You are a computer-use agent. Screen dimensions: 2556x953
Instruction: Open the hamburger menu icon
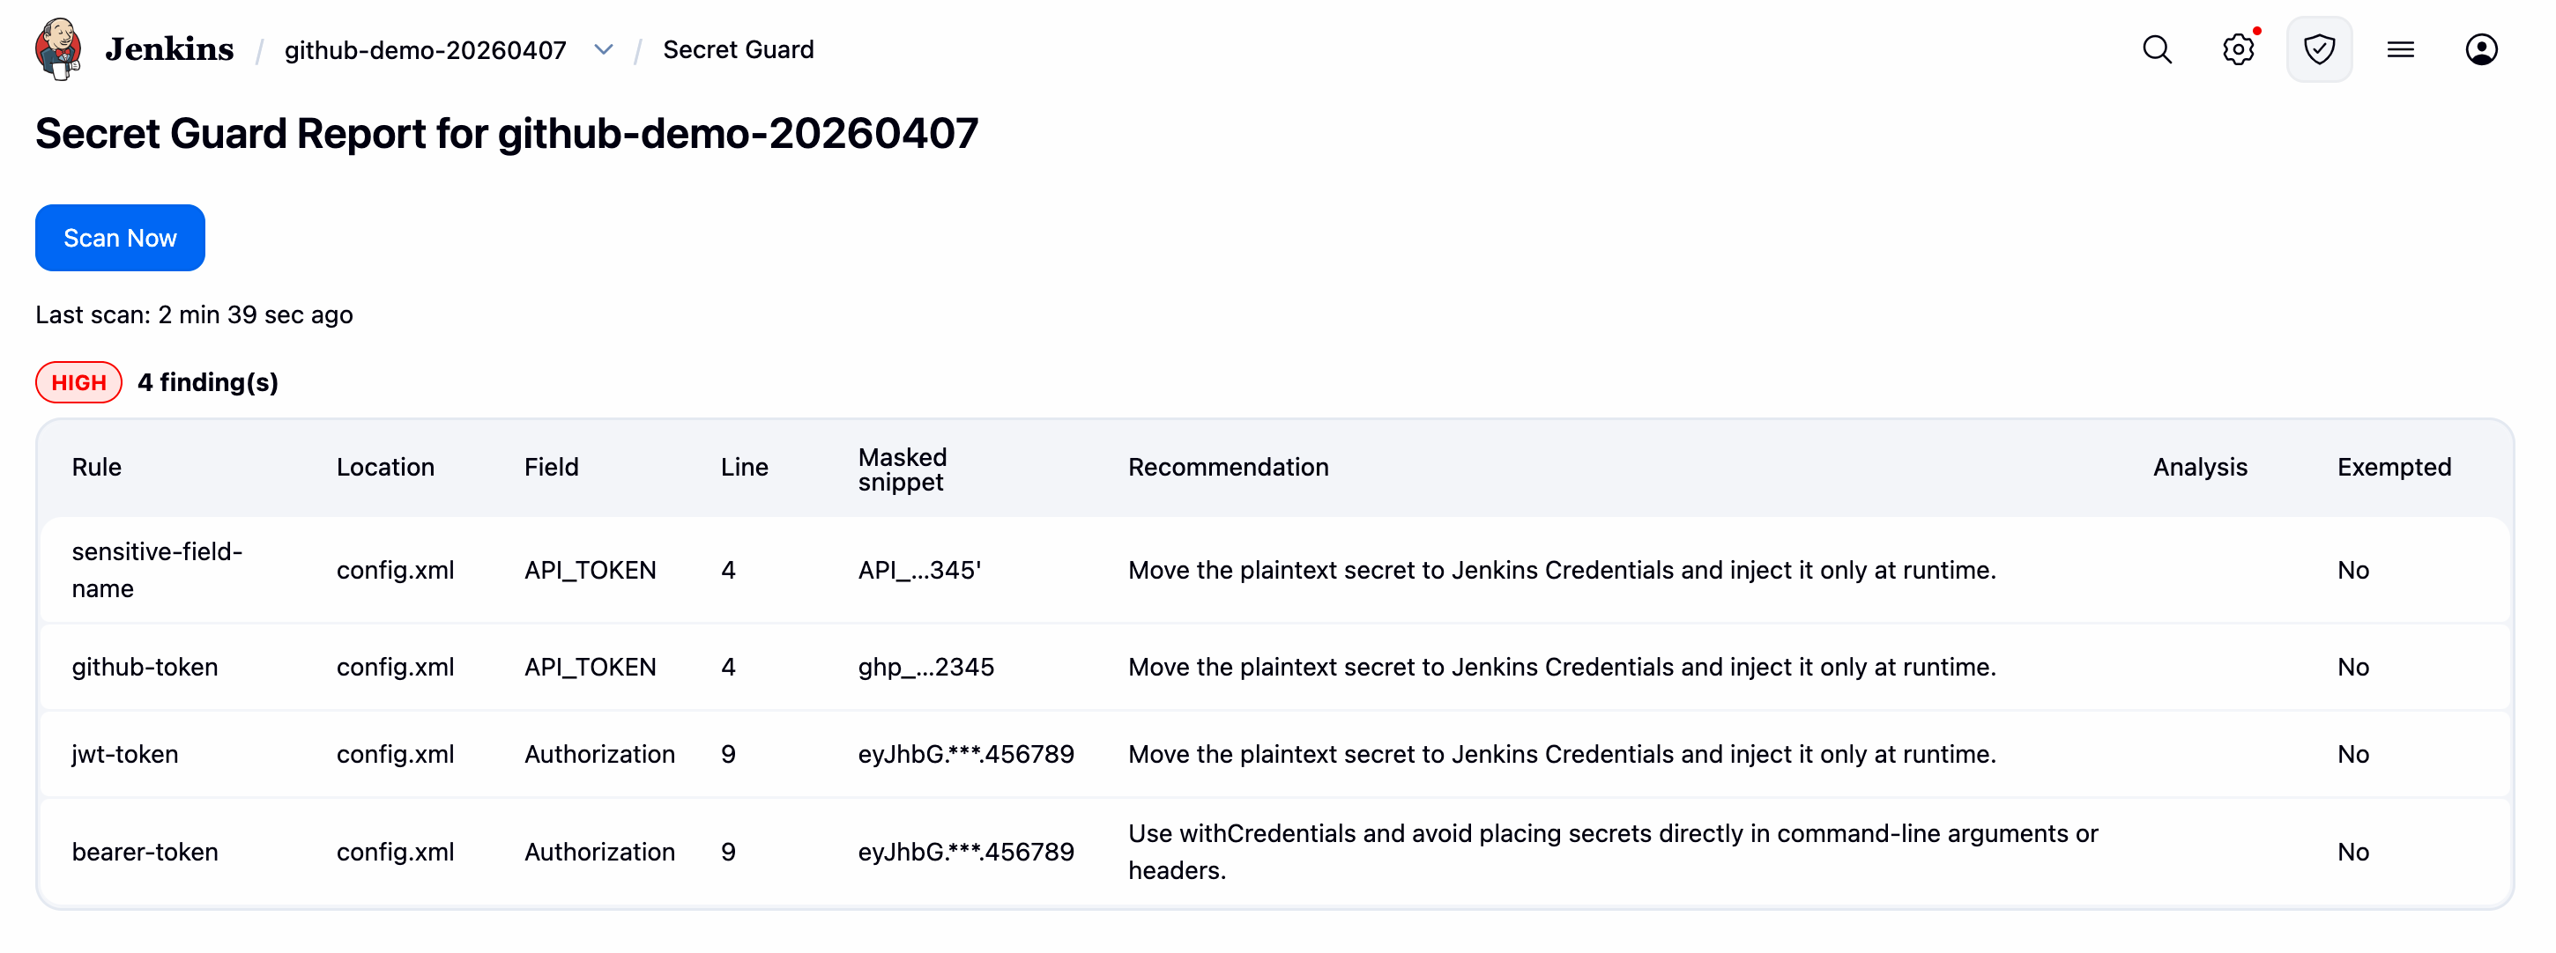pos(2399,49)
